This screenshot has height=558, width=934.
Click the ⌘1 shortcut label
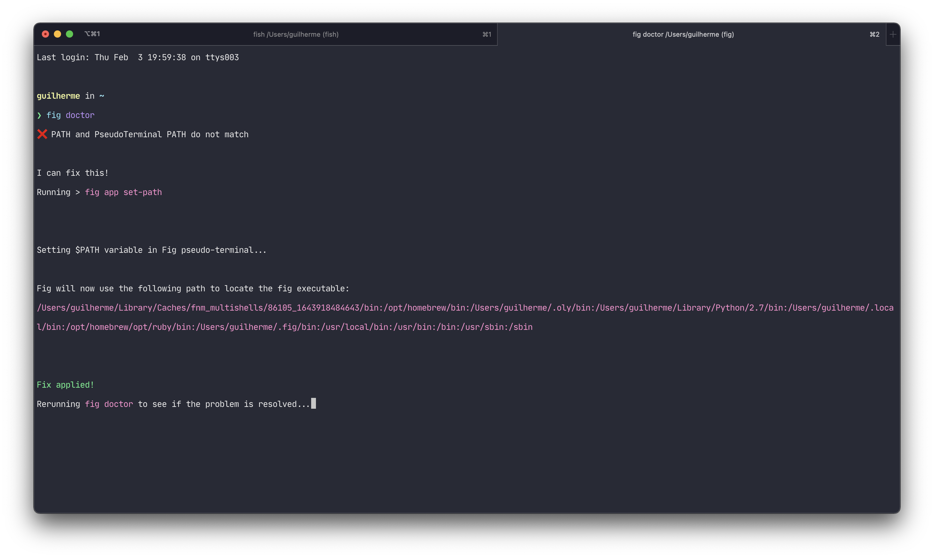pos(486,34)
